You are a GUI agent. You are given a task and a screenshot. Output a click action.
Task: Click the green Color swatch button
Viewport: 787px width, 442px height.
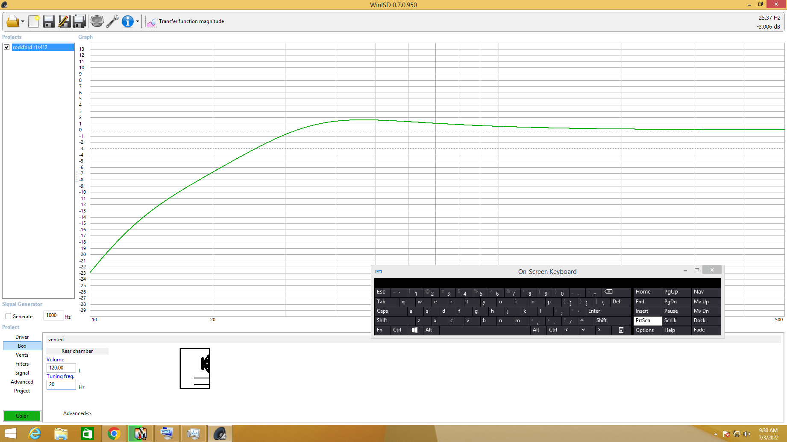tap(22, 416)
